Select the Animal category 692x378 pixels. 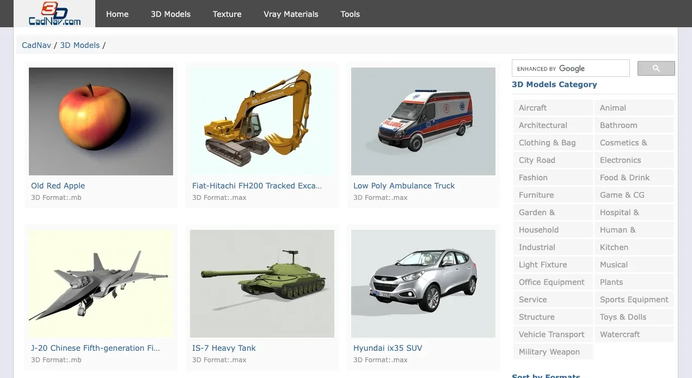634,108
